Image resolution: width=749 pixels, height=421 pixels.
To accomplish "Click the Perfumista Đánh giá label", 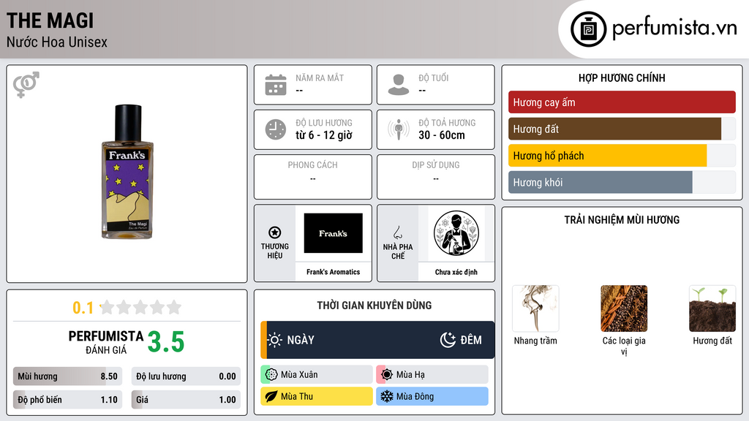I will coord(105,342).
